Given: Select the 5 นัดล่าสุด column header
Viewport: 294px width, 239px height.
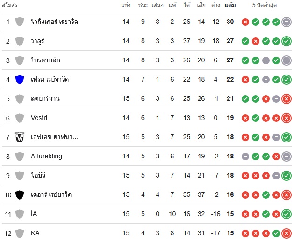Looking at the screenshot, I should pos(265,5).
